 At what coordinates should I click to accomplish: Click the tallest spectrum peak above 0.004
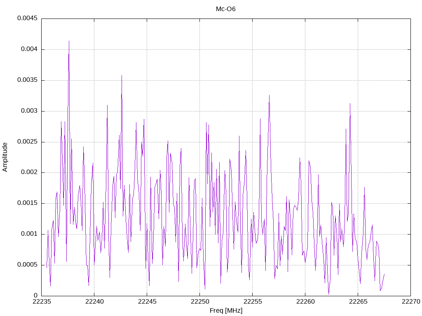69,42
